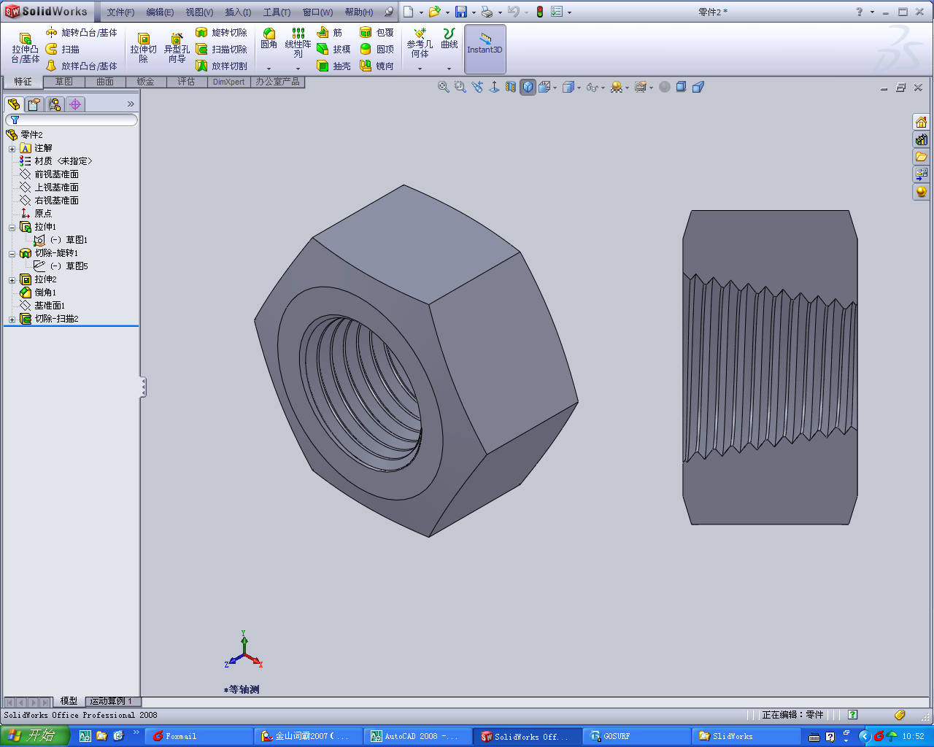Select 前视基准面 in the feature tree

[x=50, y=174]
